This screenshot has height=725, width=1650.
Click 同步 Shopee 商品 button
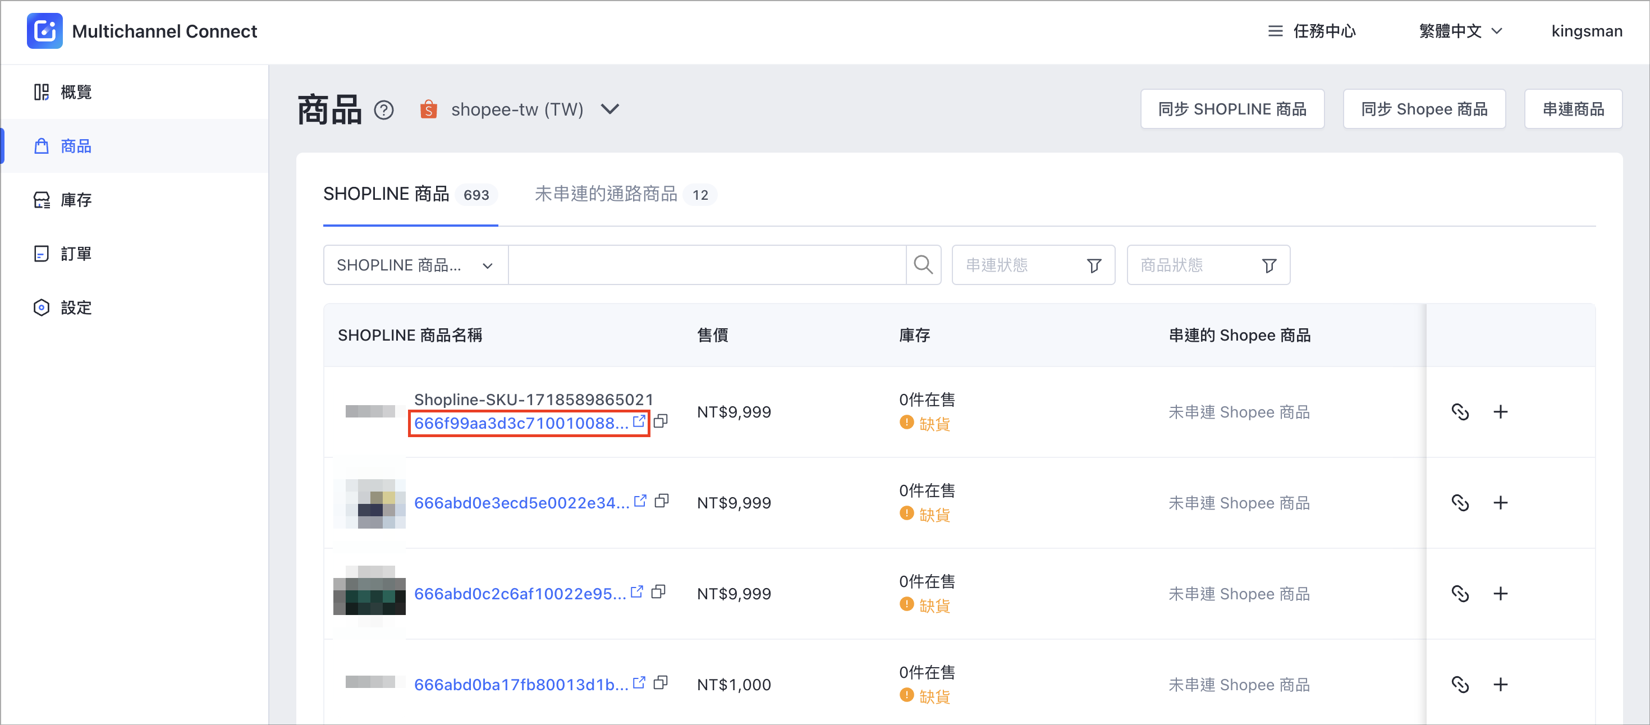click(x=1424, y=109)
